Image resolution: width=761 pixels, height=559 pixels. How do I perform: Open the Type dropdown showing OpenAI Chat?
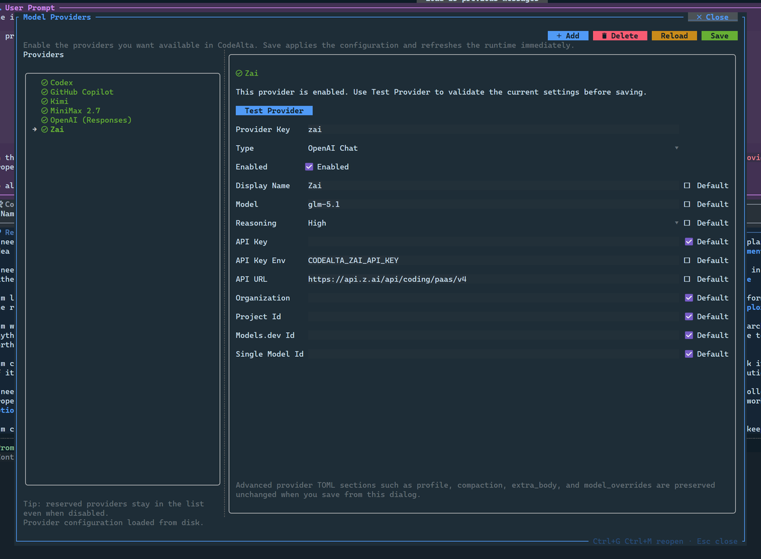point(493,148)
